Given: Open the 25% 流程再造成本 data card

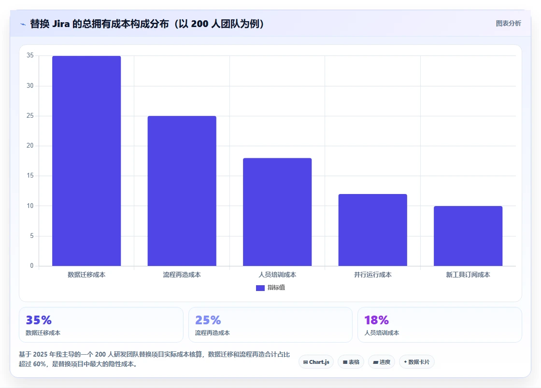Looking at the screenshot, I should click(x=270, y=325).
